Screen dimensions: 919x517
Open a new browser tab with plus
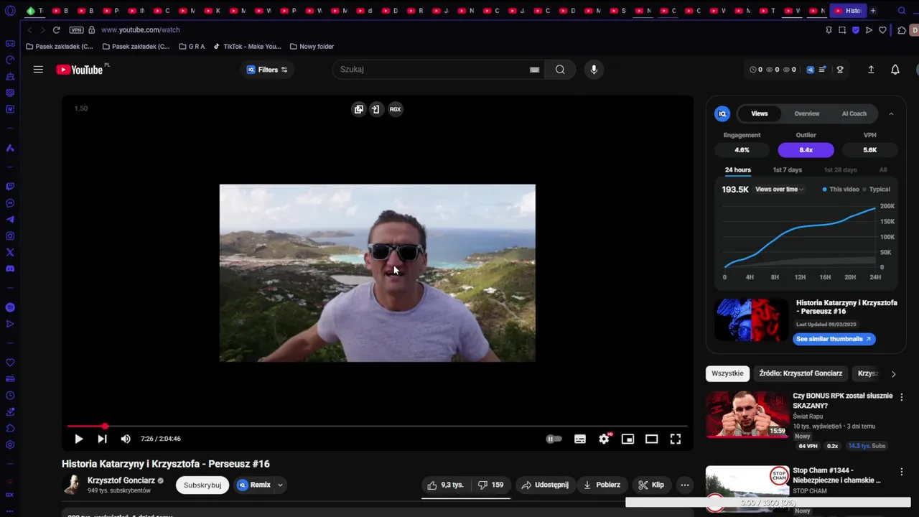click(x=873, y=11)
